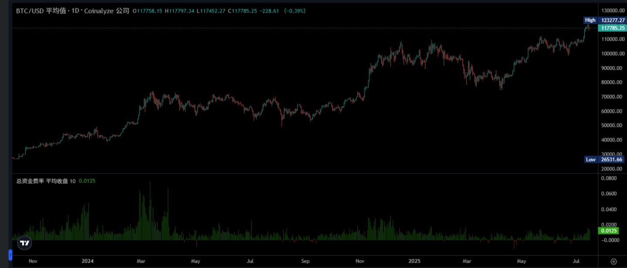This screenshot has width=627, height=268.
Task: Click the BTC/USD symbol title
Action: [x=30, y=11]
